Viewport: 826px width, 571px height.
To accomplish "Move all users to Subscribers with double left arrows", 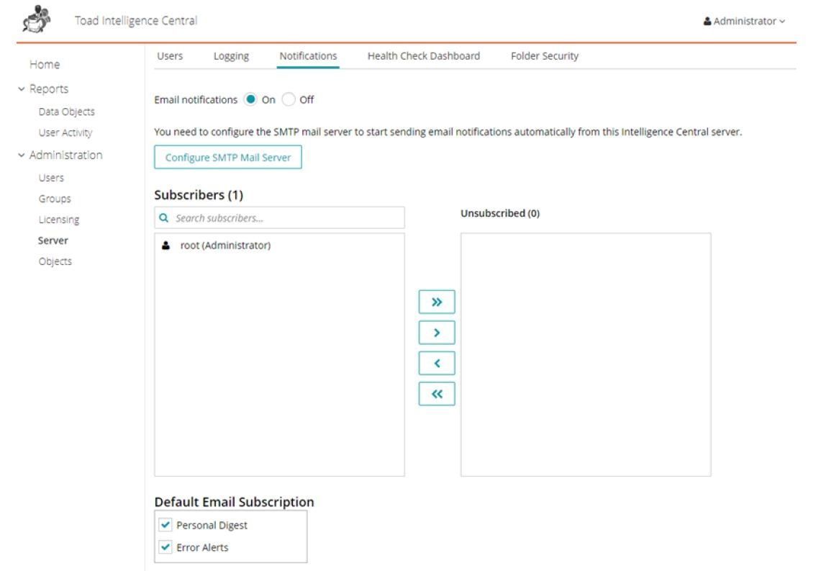I will pyautogui.click(x=437, y=394).
